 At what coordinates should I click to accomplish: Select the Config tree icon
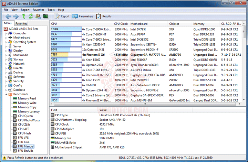10,85
